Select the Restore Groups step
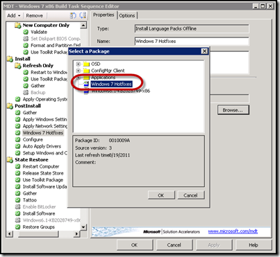This screenshot has width=280, height=257. [x=39, y=227]
